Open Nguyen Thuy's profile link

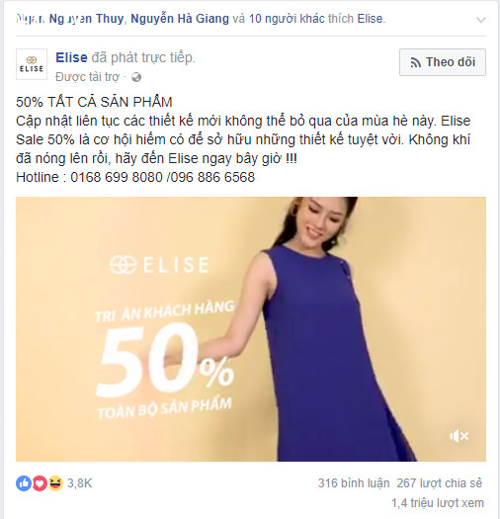click(x=87, y=19)
